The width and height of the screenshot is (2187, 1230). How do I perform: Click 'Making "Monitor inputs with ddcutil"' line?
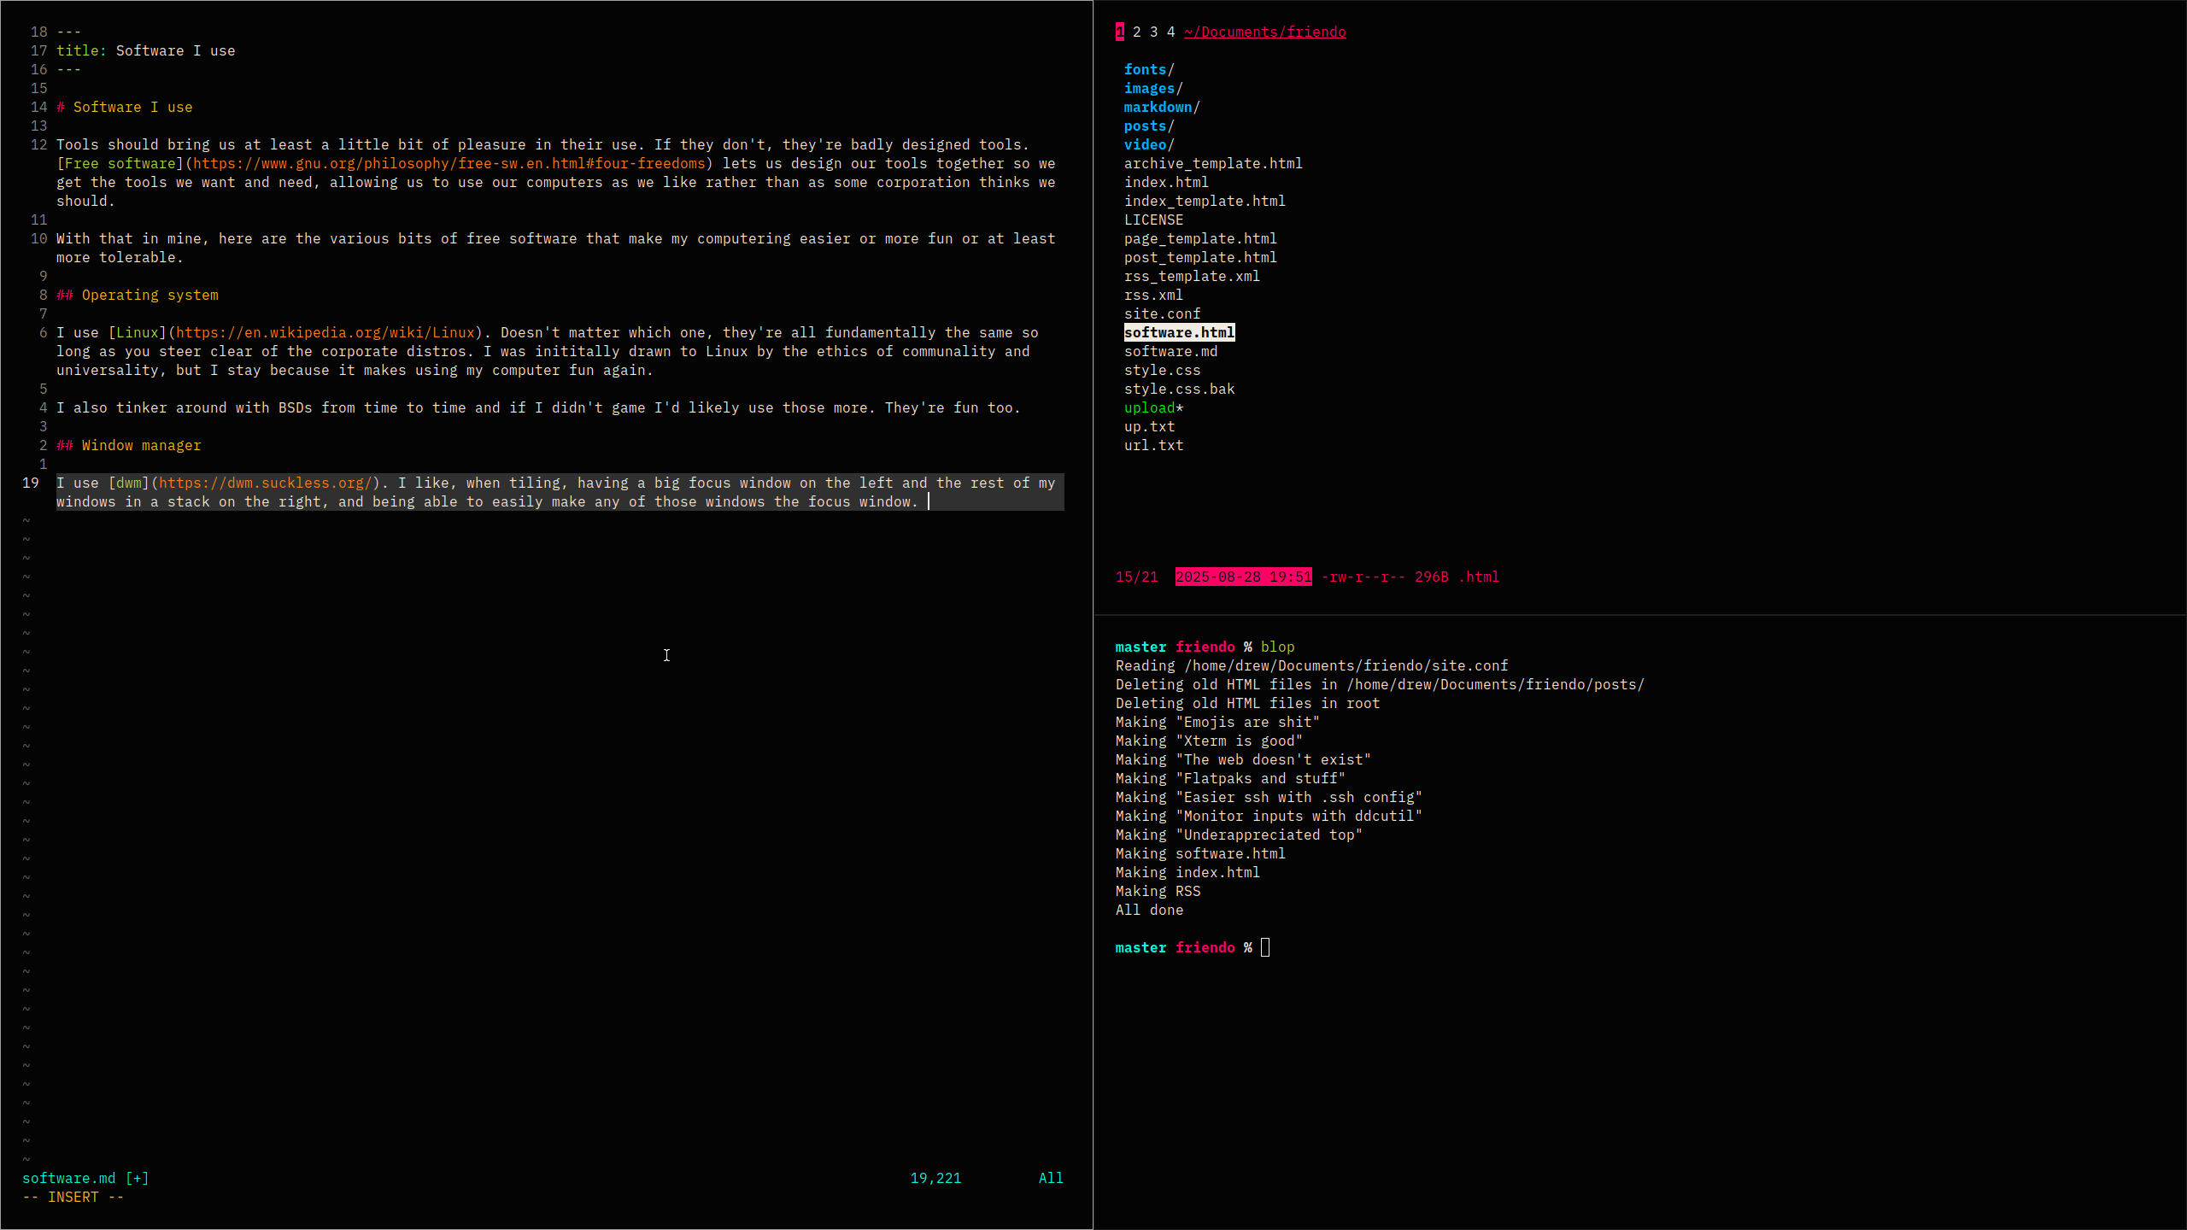(1269, 816)
